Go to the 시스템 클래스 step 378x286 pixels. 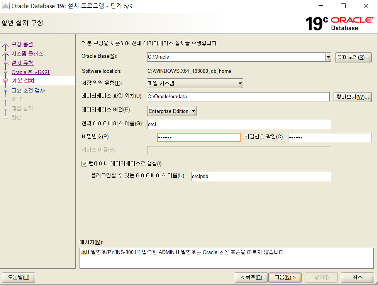tap(27, 54)
